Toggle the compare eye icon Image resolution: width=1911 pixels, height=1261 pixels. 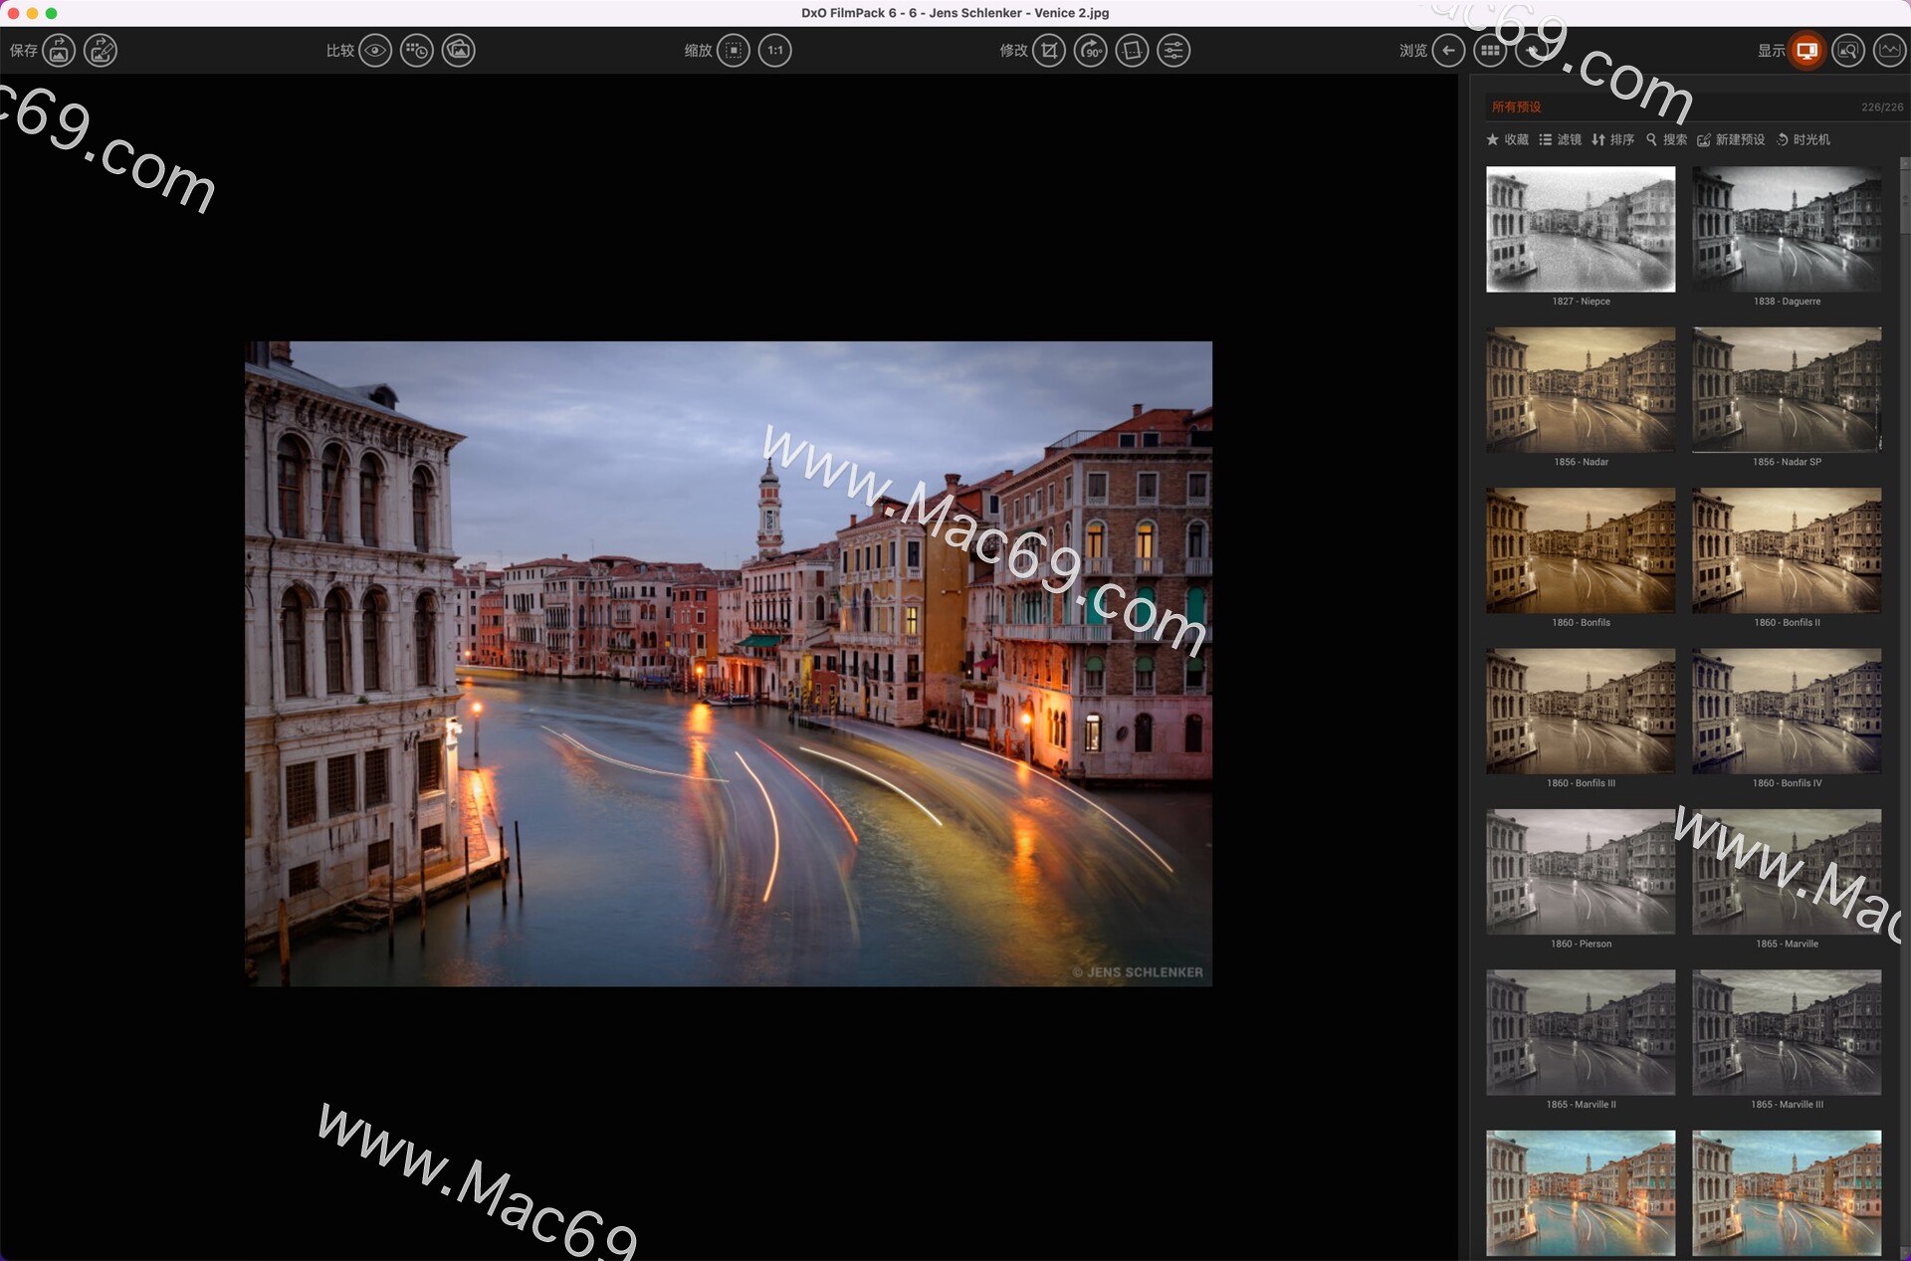tap(375, 51)
